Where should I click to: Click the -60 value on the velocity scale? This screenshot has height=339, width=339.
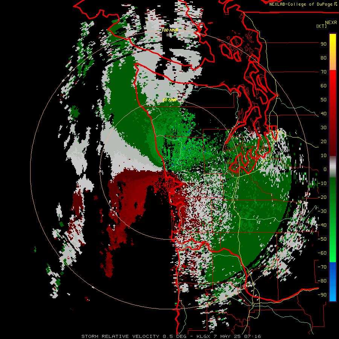[x=322, y=253]
